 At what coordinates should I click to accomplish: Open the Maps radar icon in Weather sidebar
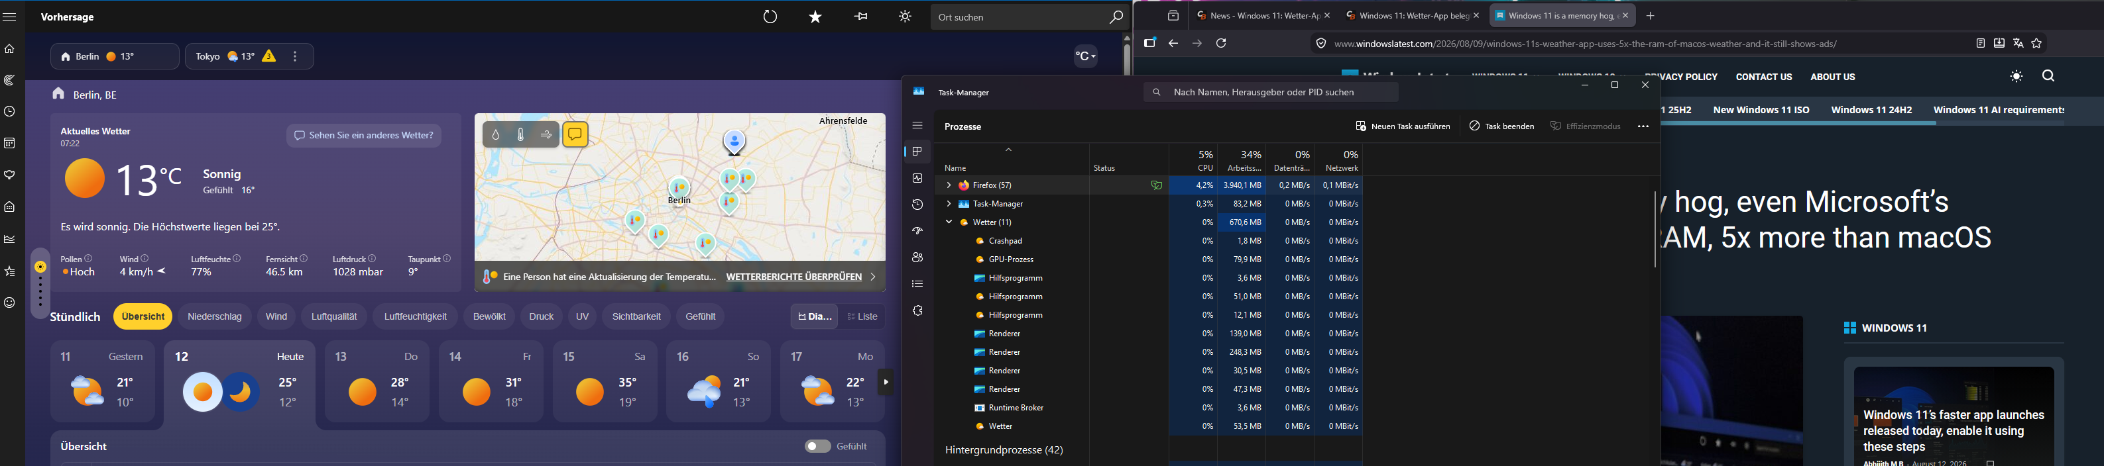tap(10, 80)
